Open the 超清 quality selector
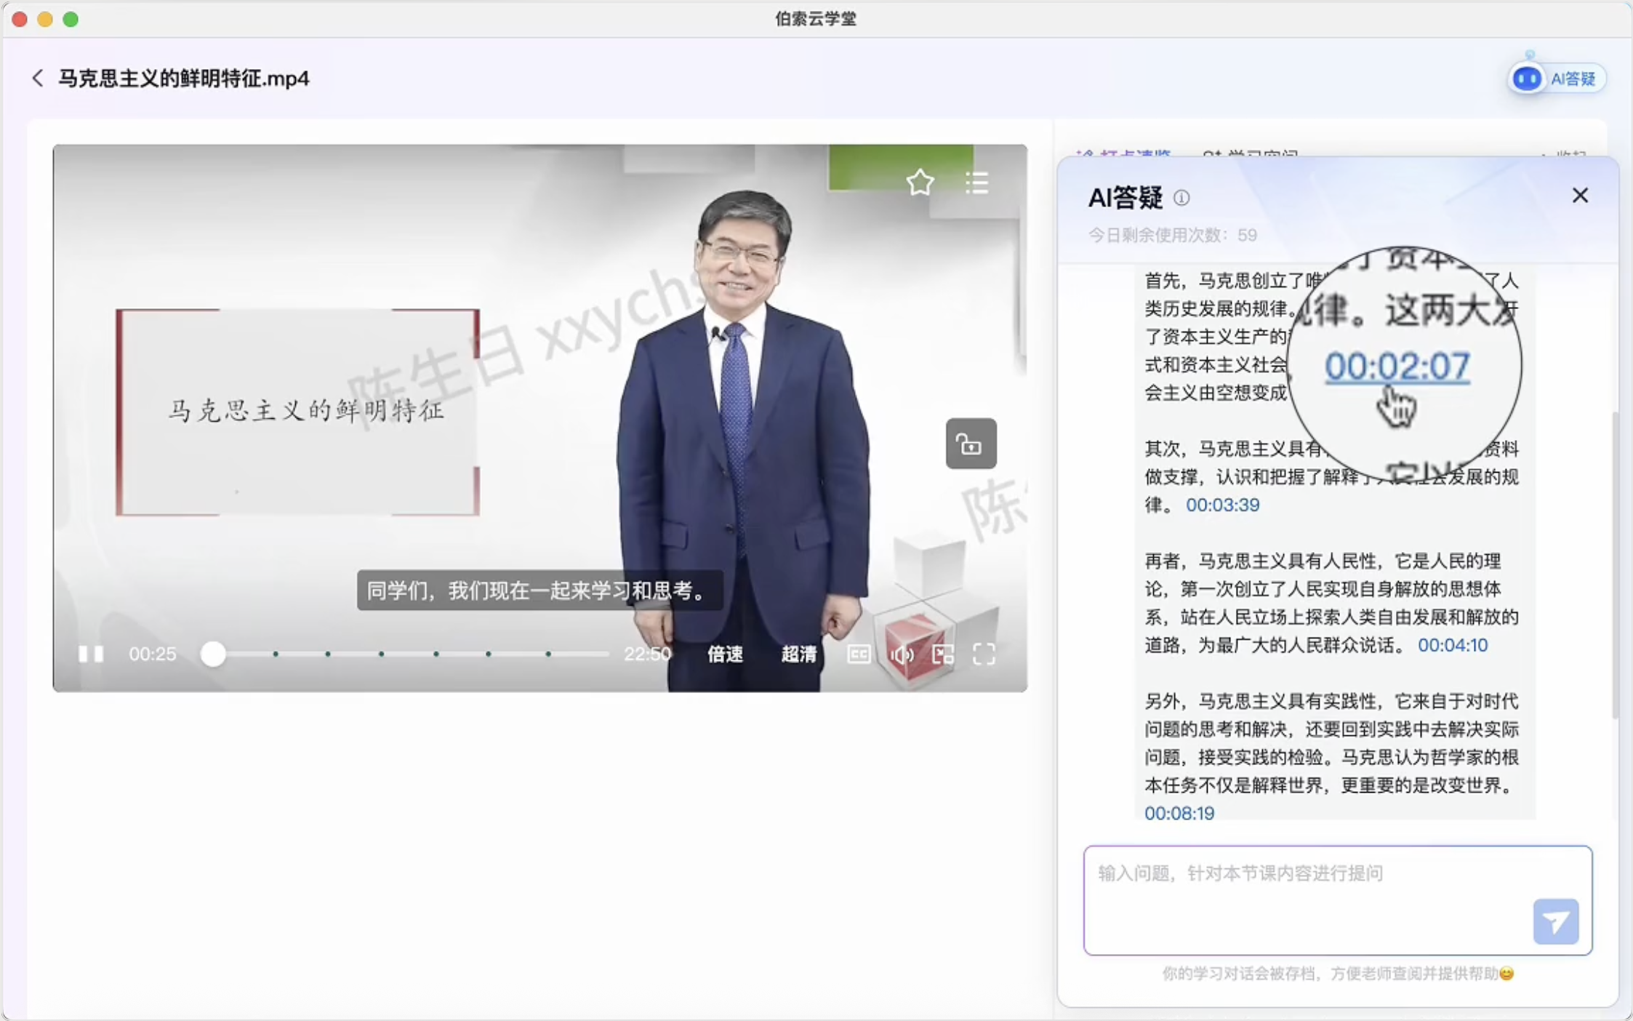This screenshot has height=1021, width=1633. pyautogui.click(x=798, y=654)
